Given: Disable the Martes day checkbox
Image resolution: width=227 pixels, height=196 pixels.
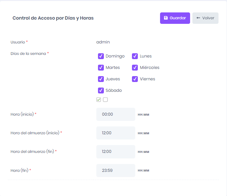Looking at the screenshot, I should [101, 68].
